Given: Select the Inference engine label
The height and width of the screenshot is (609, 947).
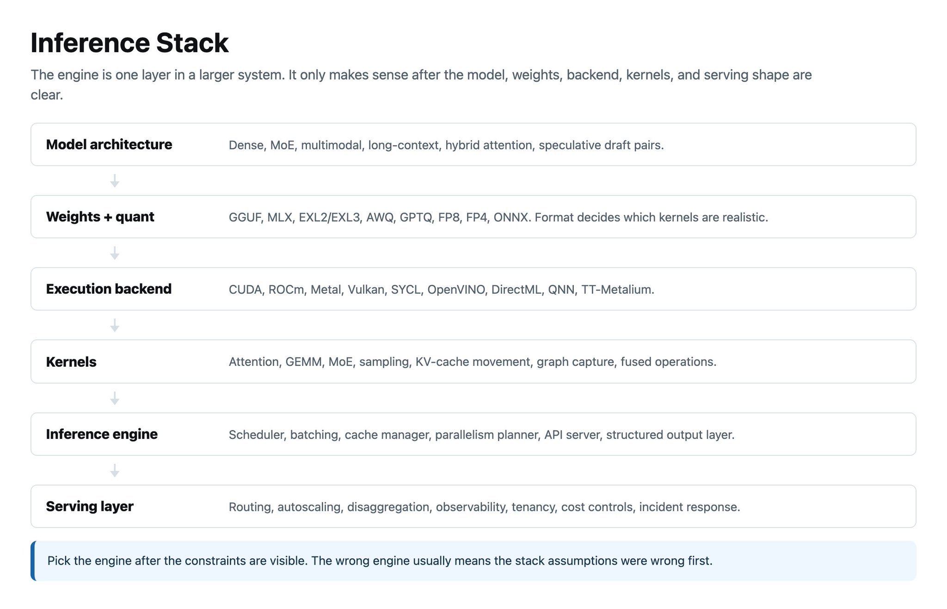Looking at the screenshot, I should pyautogui.click(x=102, y=434).
